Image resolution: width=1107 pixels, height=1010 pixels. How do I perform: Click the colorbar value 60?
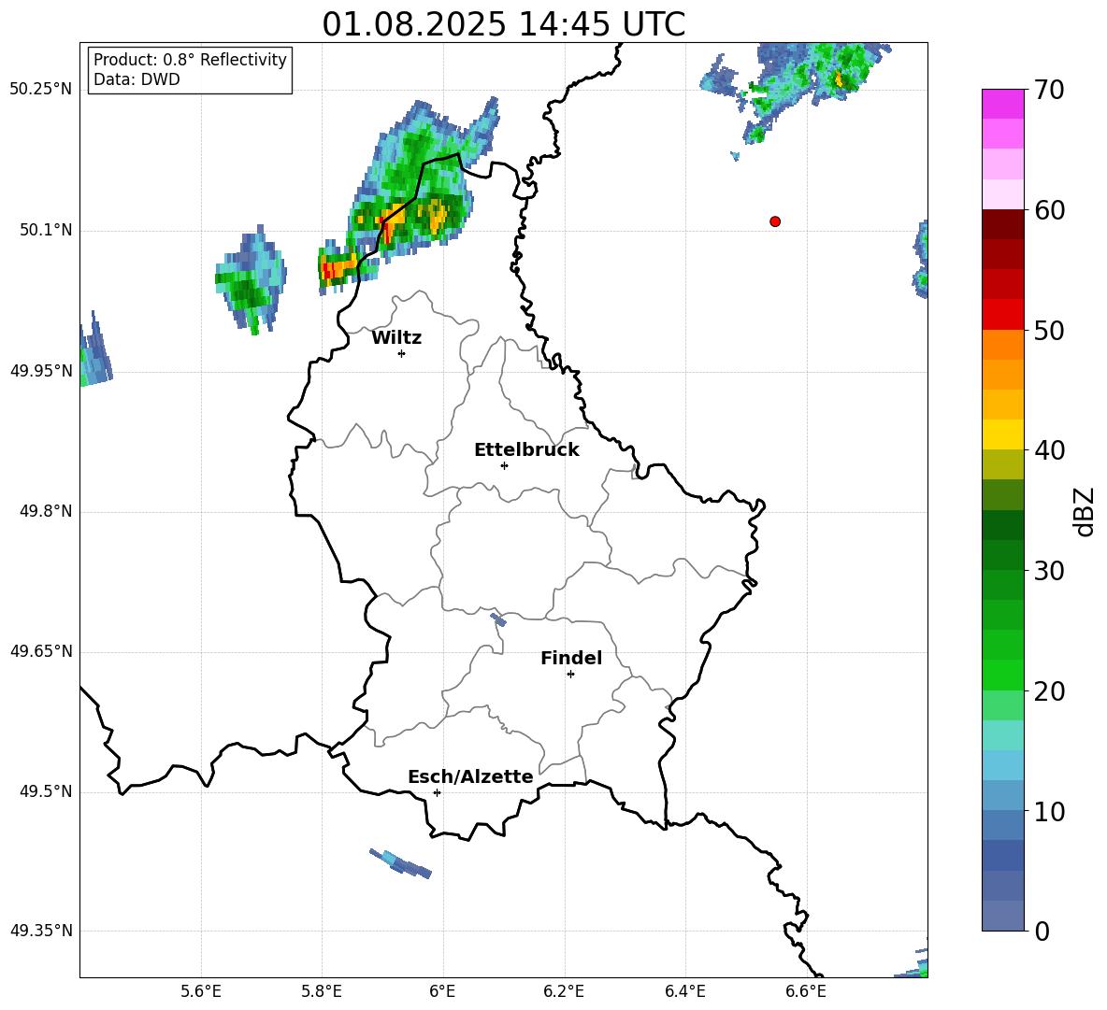coord(1049,210)
